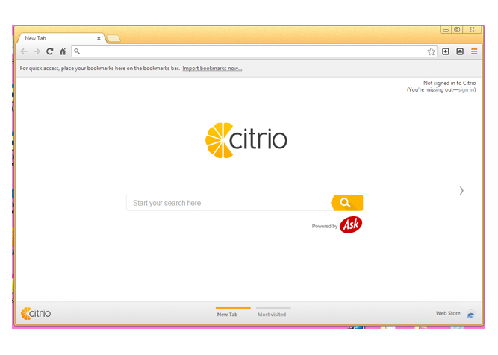
Task: Click the large Citrio logo
Action: click(246, 140)
